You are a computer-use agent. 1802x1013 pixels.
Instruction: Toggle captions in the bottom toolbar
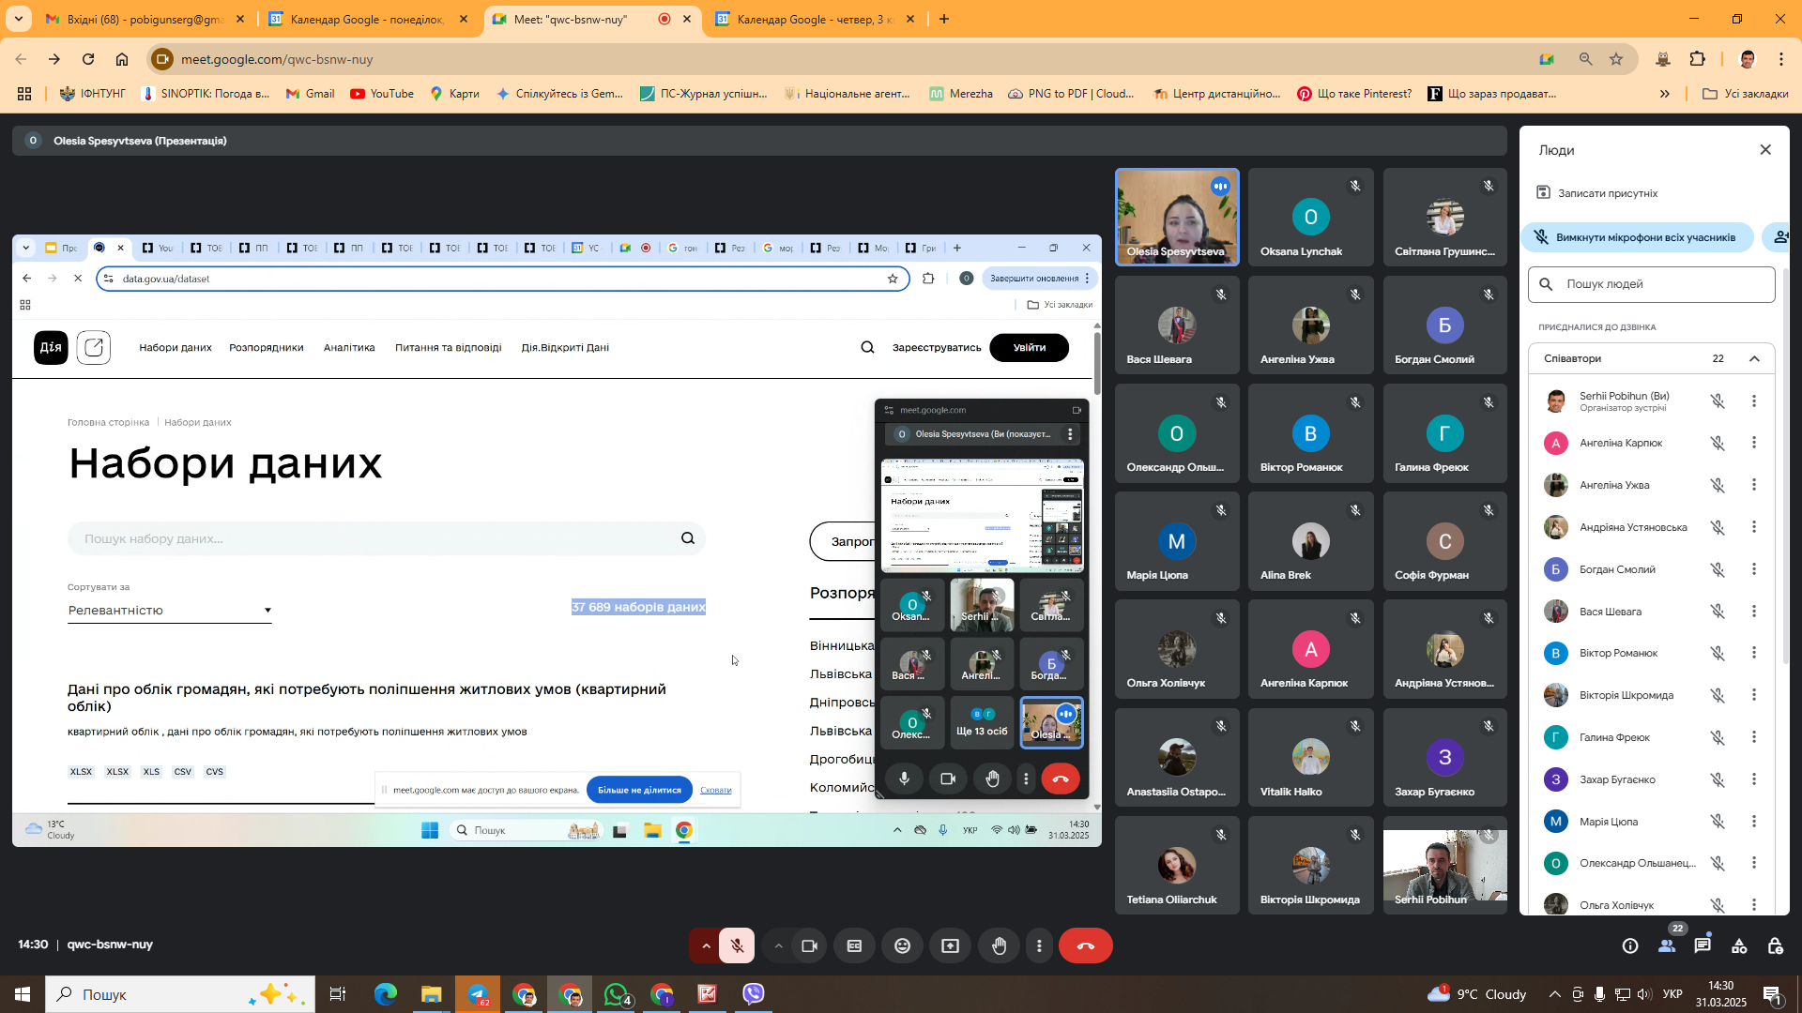(x=854, y=945)
